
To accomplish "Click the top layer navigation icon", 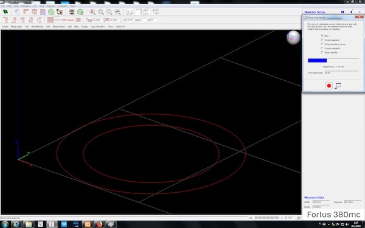I will click(5, 20).
